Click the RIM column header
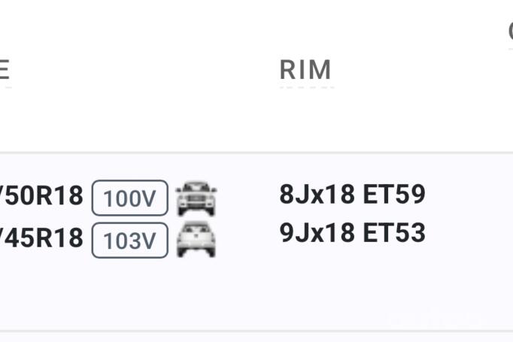This screenshot has height=342, width=513. click(305, 70)
